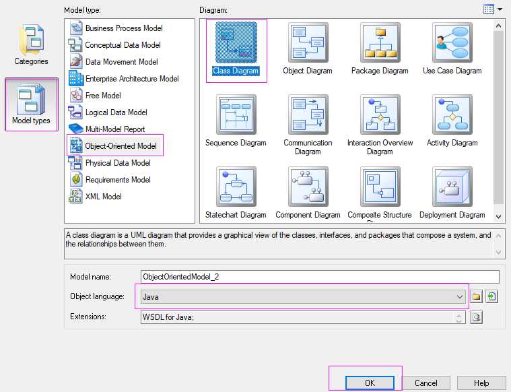
Task: Click the Cancel button
Action: click(x=425, y=383)
